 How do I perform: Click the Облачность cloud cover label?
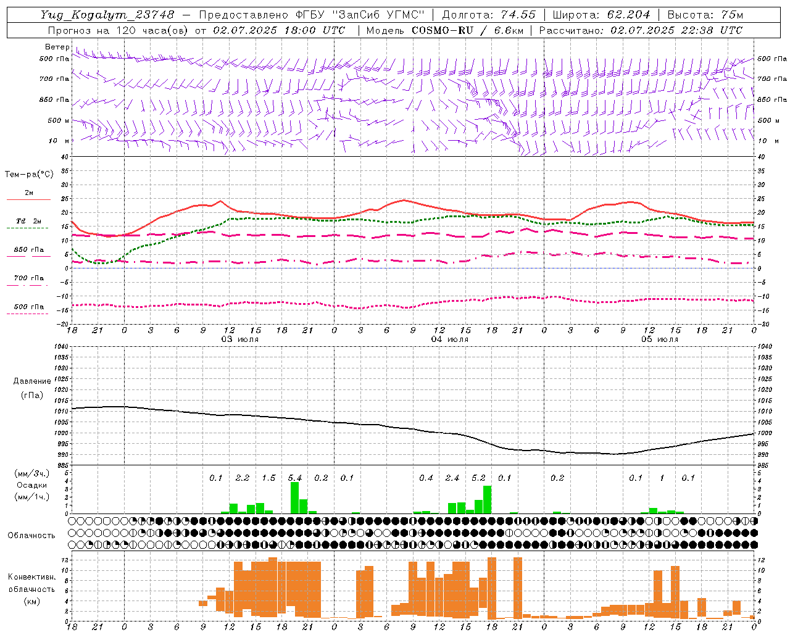tap(31, 535)
